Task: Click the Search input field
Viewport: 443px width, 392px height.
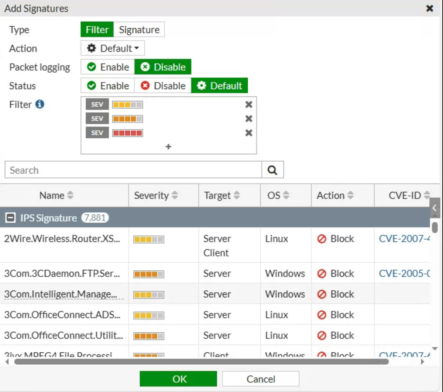Action: point(133,170)
